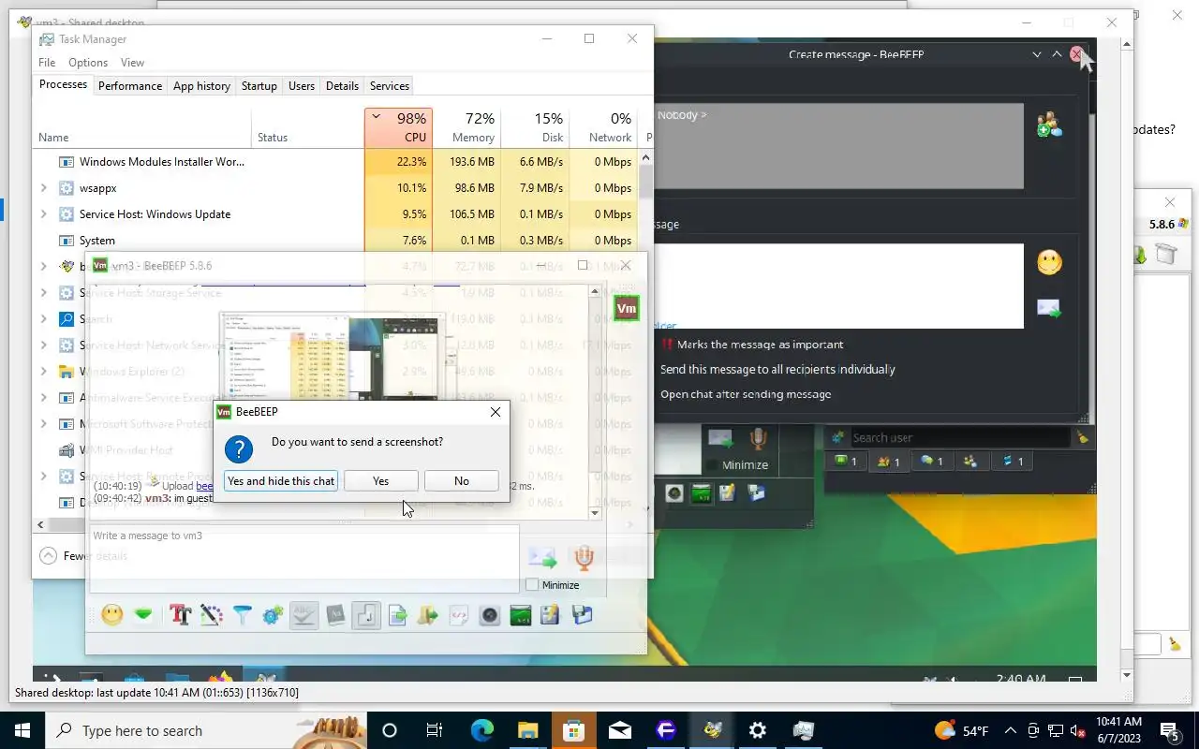
Task: Click send message envelope icon in vm3 chat
Action: tap(542, 559)
